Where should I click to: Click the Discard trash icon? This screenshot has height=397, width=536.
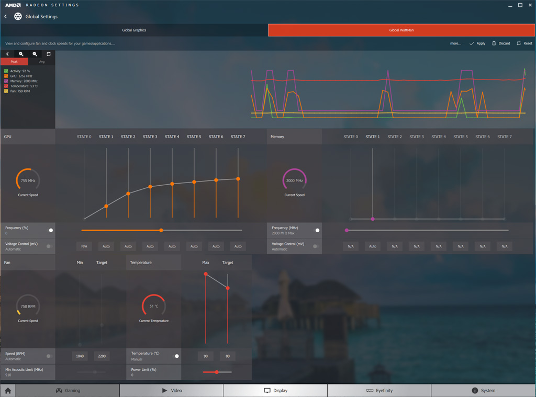494,43
